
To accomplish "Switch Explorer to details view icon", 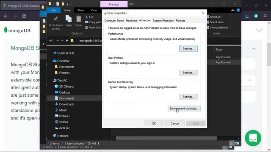I will [231, 143].
